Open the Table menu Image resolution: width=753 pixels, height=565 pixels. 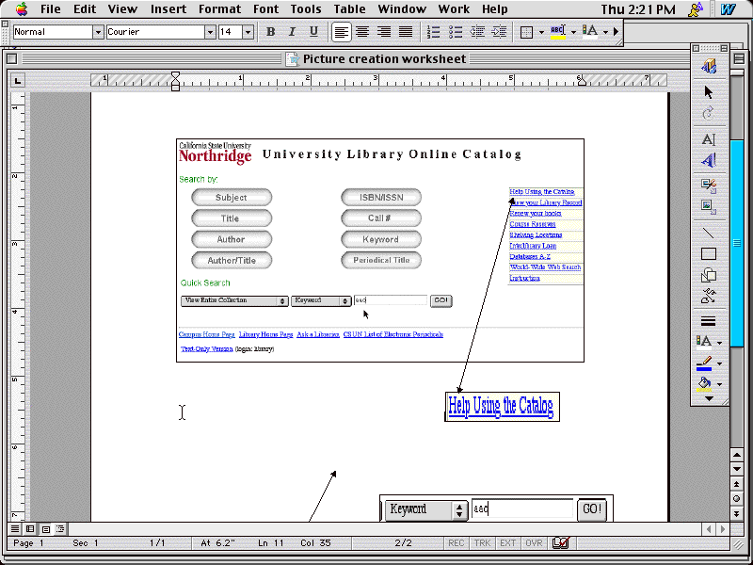click(x=349, y=9)
